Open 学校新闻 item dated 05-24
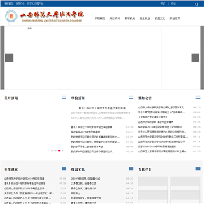 tap(92, 152)
